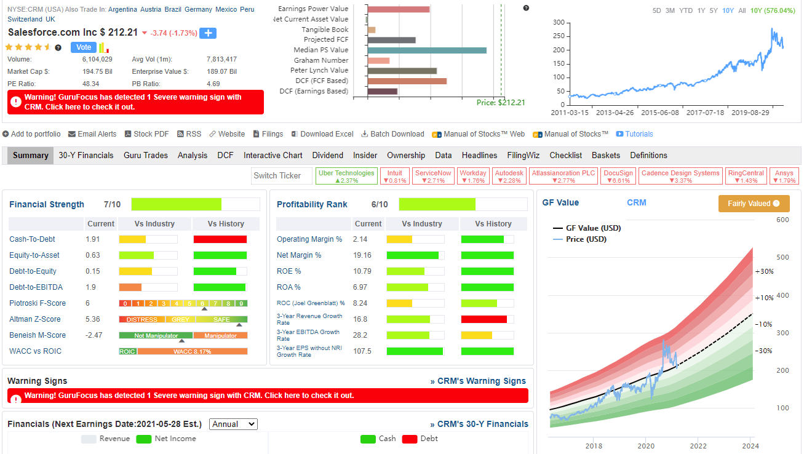Click the RSS feed icon
The image size is (804, 454).
181,134
